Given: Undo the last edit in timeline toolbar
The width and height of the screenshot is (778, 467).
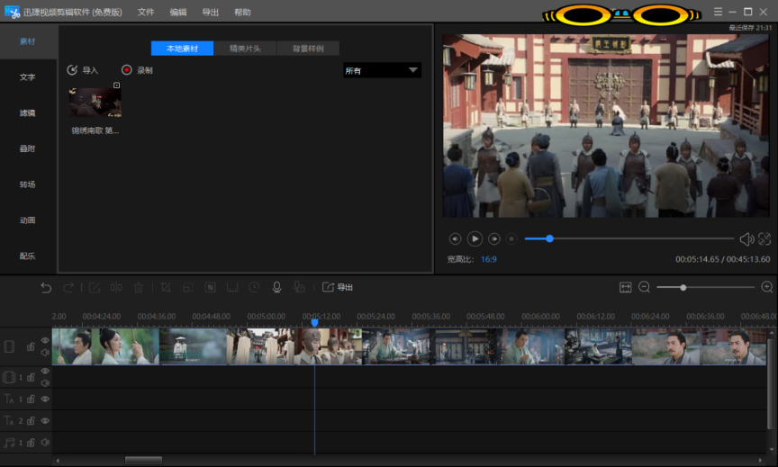Looking at the screenshot, I should pos(46,288).
